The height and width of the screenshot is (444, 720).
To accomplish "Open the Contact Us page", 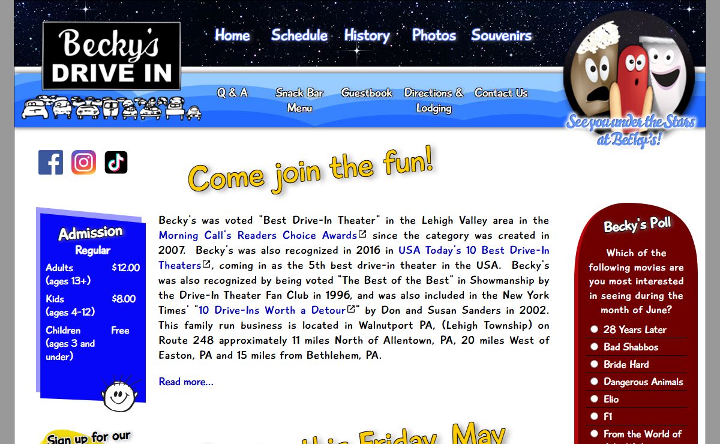I will coord(501,92).
